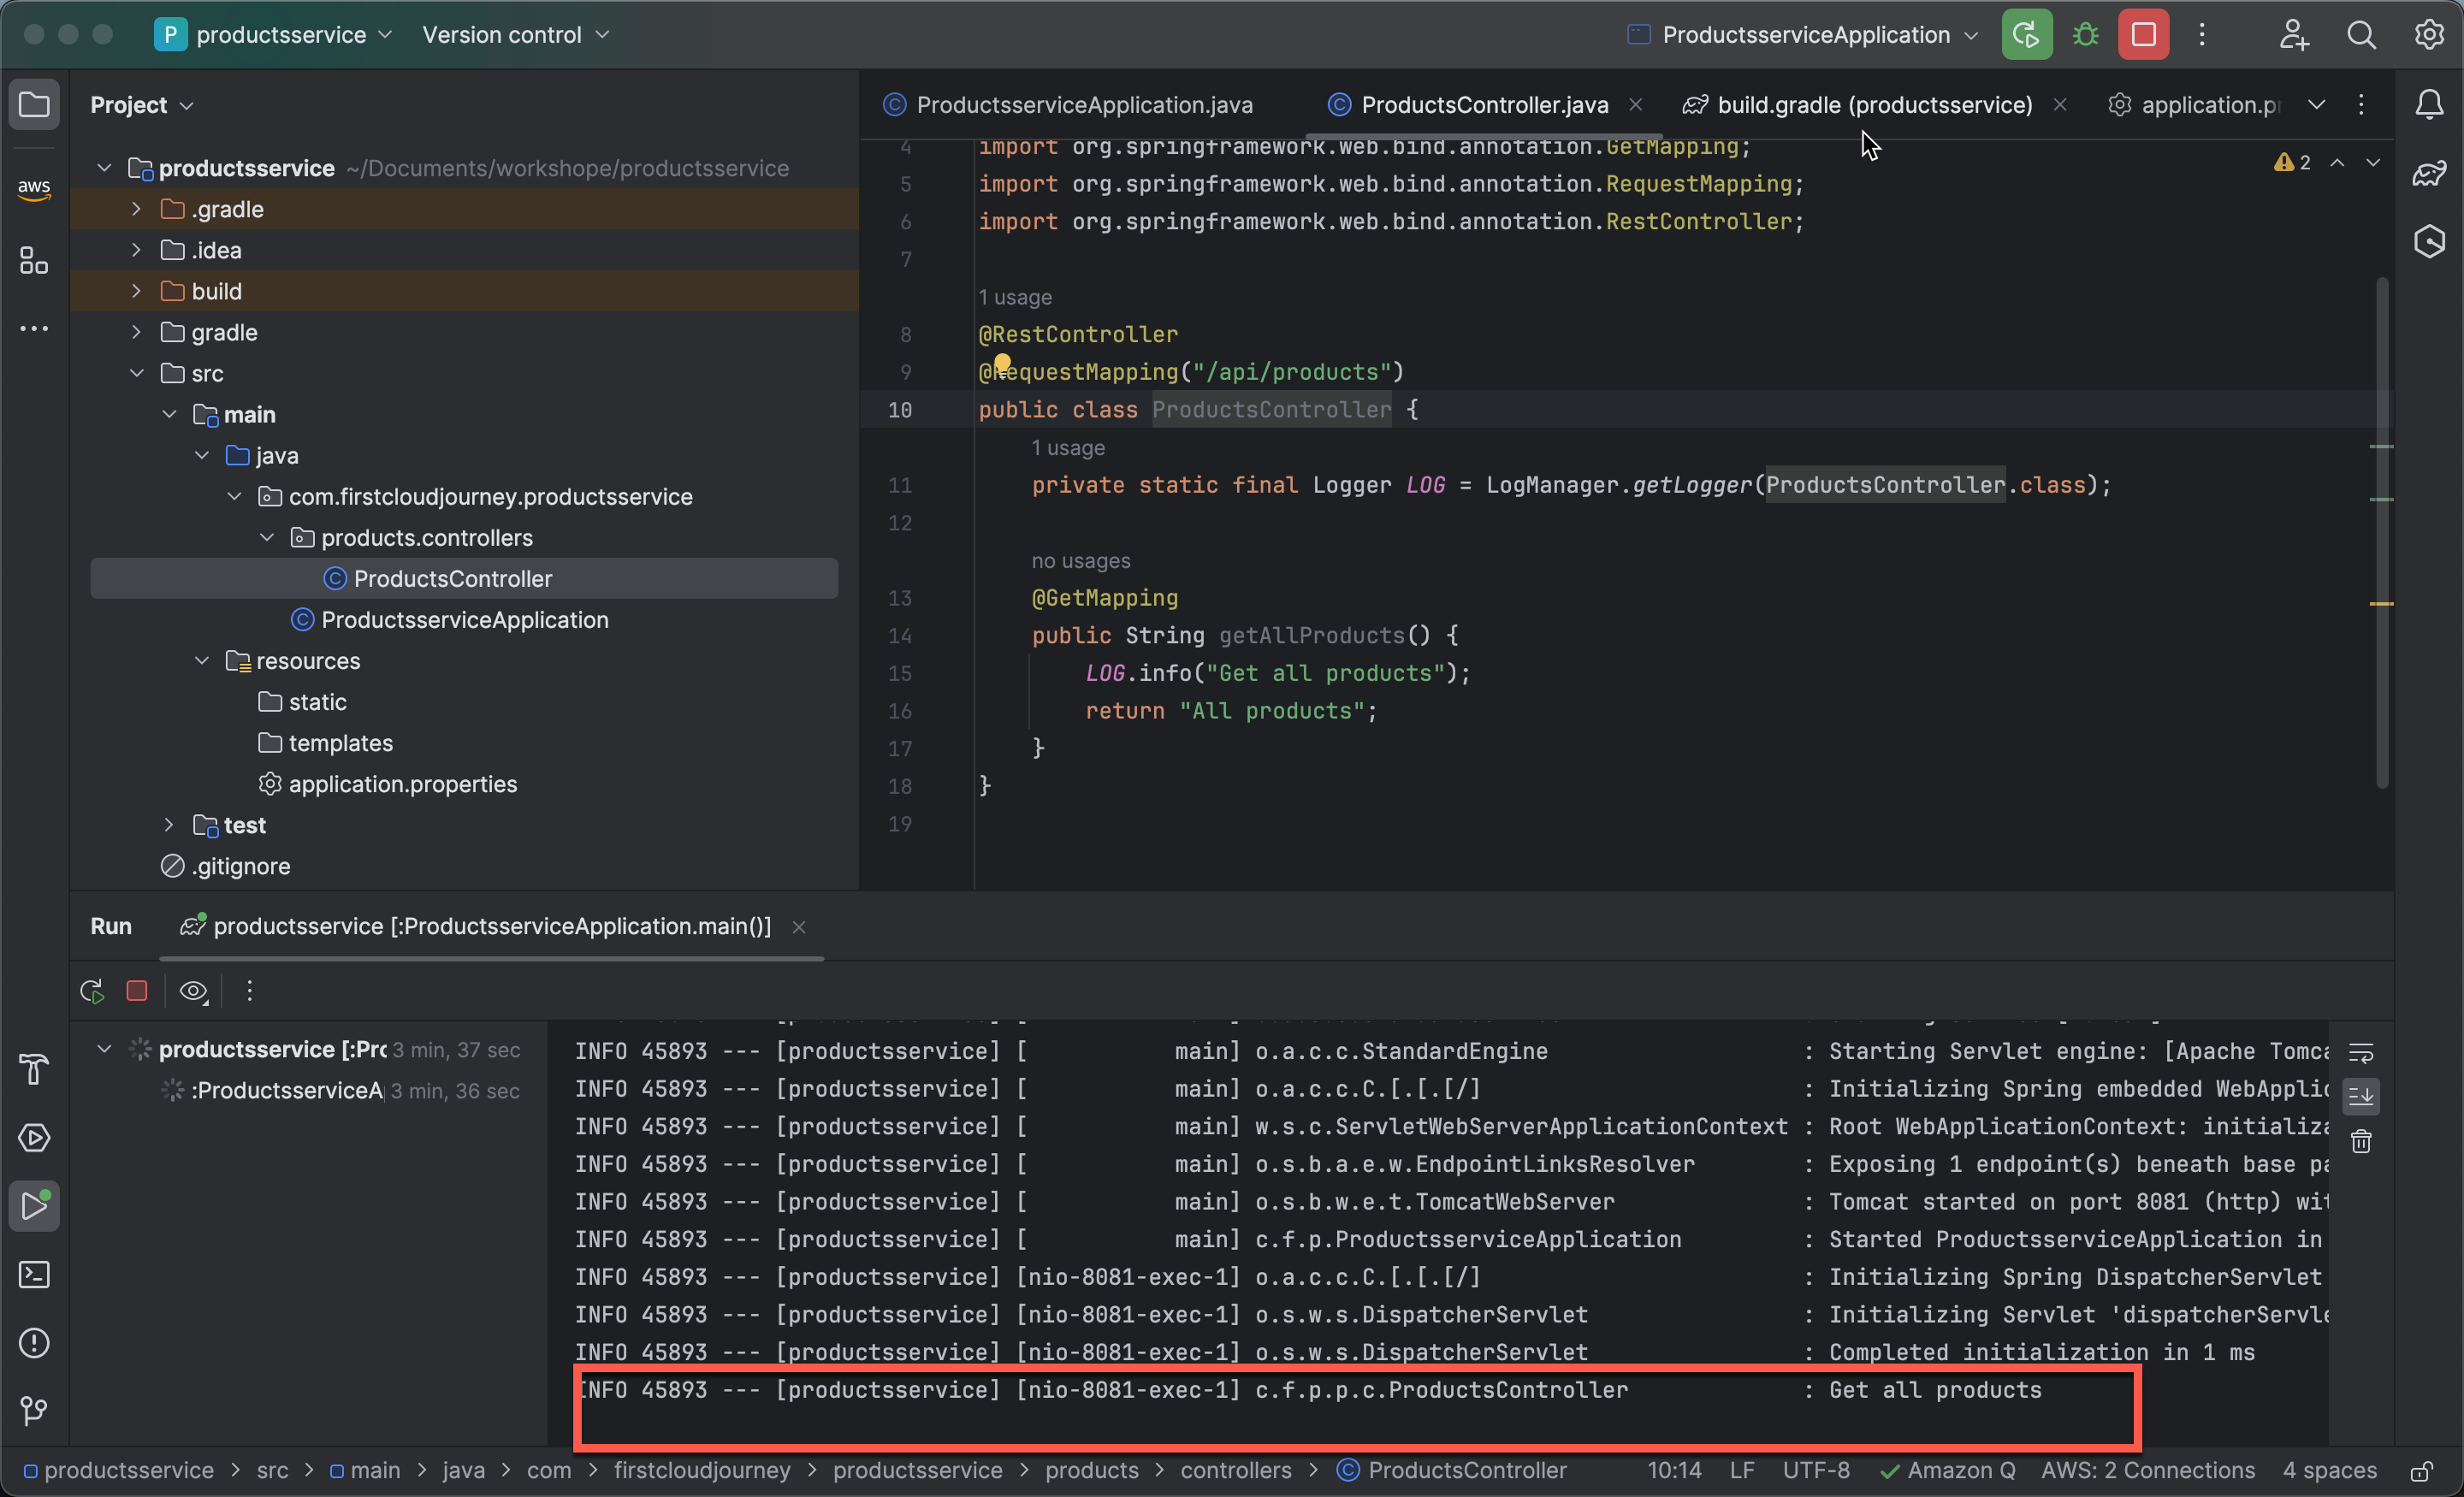Toggle the Run panel's eye view filter

[193, 991]
